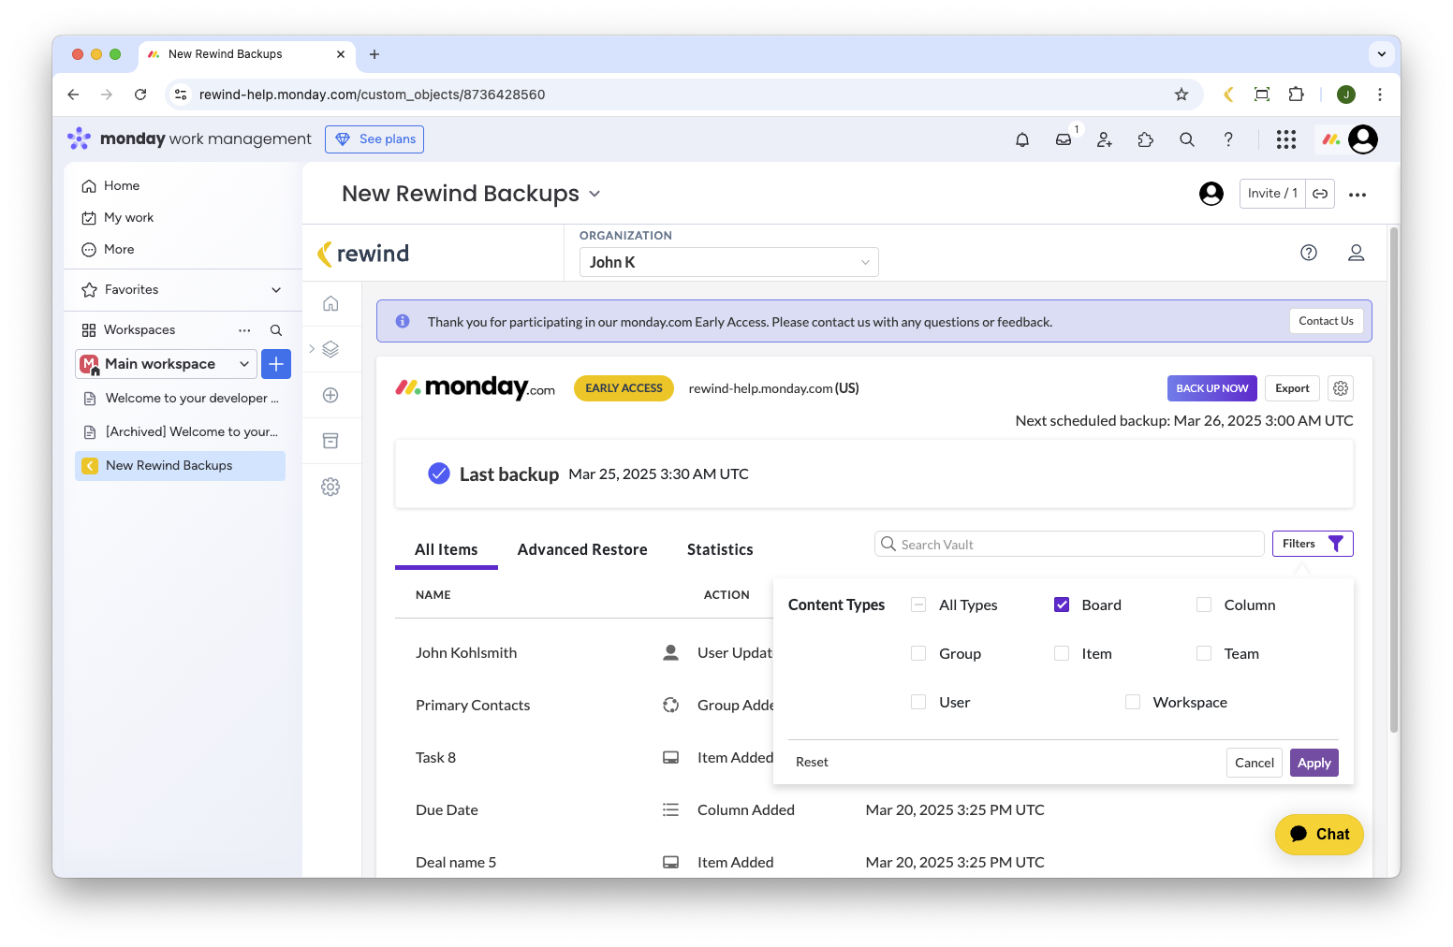Open Welcome to your developer doc
Image resolution: width=1453 pixels, height=947 pixels.
[181, 398]
